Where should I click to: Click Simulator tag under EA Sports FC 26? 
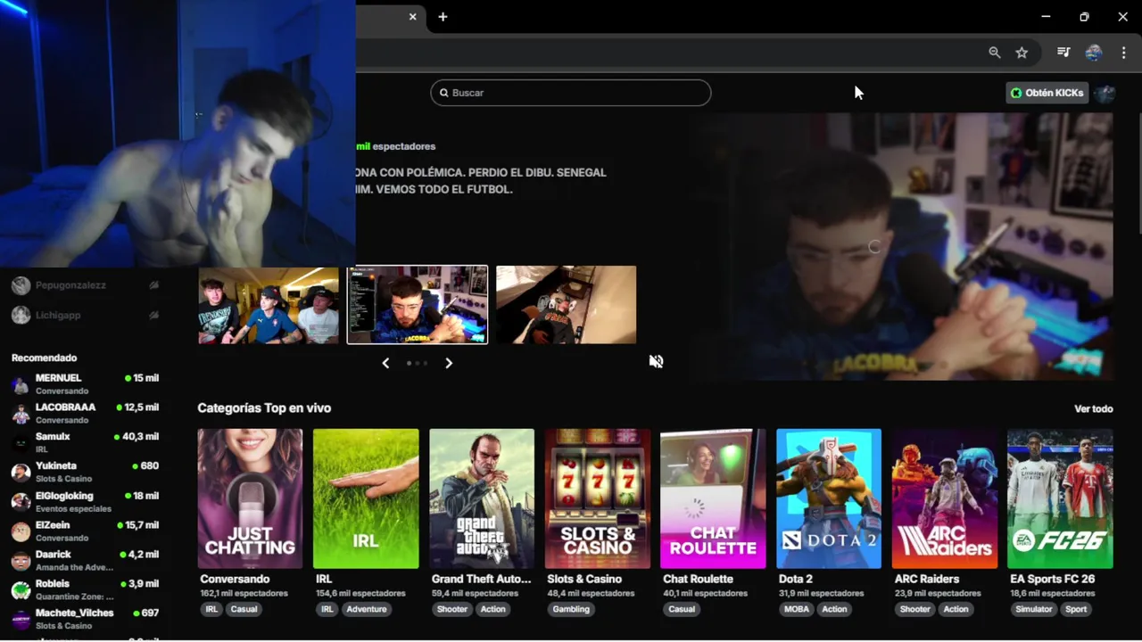1034,610
